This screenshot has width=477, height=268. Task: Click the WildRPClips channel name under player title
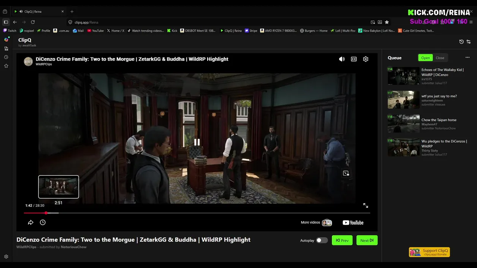pos(44,64)
